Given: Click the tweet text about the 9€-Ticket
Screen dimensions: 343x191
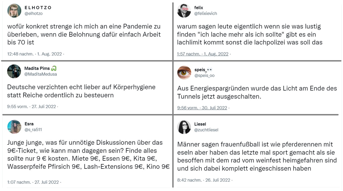Looking at the screenshot, I should (88, 155).
